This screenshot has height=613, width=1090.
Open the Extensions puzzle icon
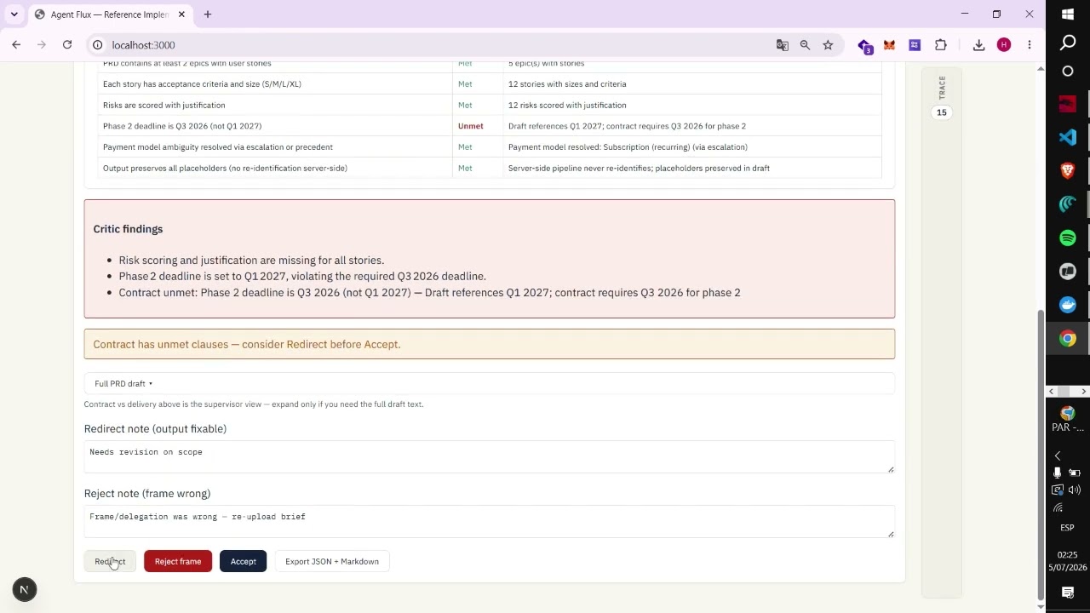pyautogui.click(x=941, y=45)
